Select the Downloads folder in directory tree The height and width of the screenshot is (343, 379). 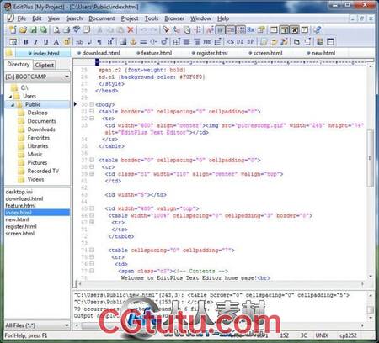tap(41, 129)
